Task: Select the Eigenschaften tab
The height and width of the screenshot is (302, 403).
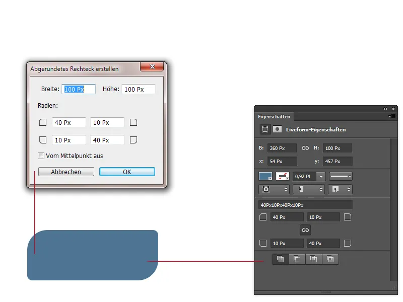Action: pyautogui.click(x=274, y=117)
